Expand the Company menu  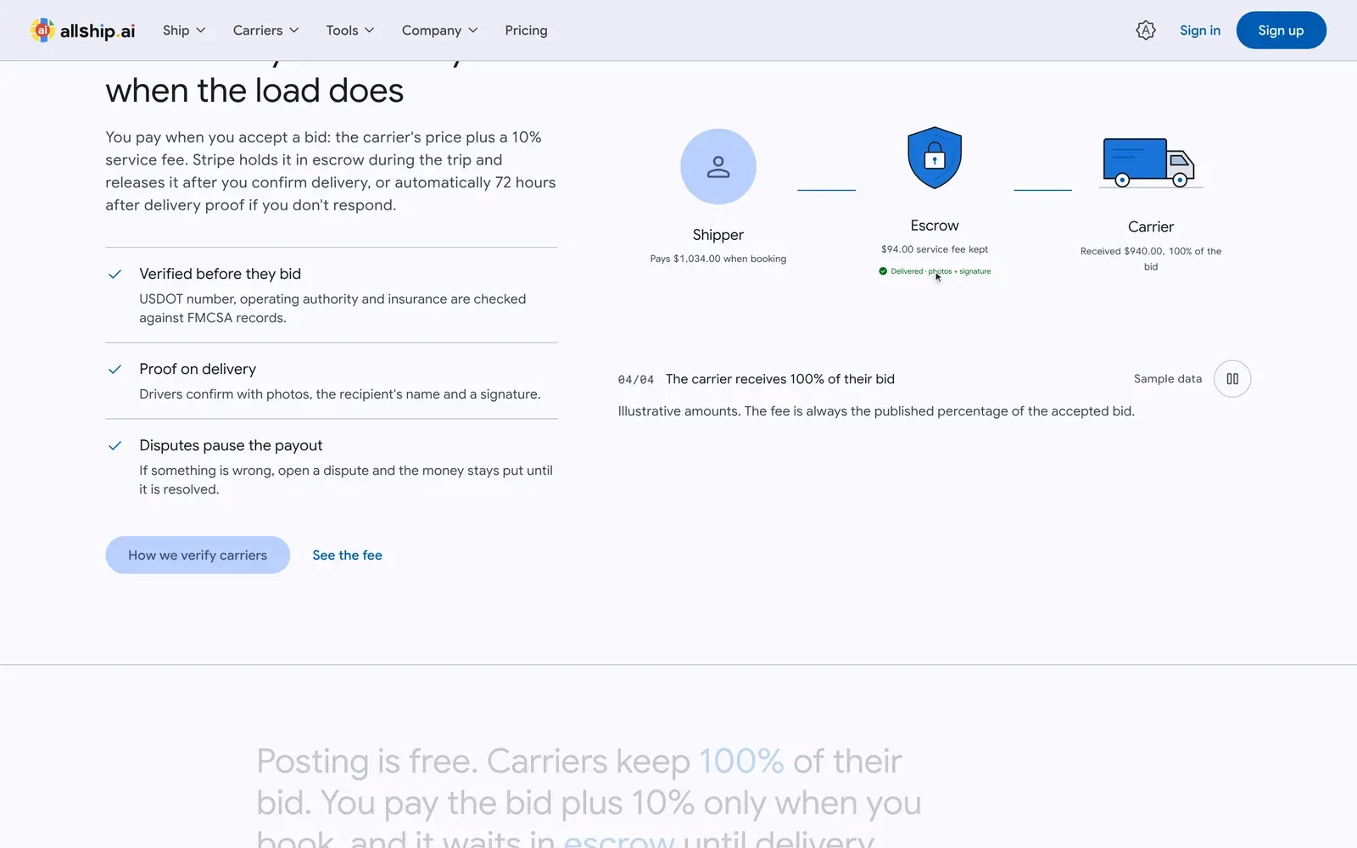[439, 31]
